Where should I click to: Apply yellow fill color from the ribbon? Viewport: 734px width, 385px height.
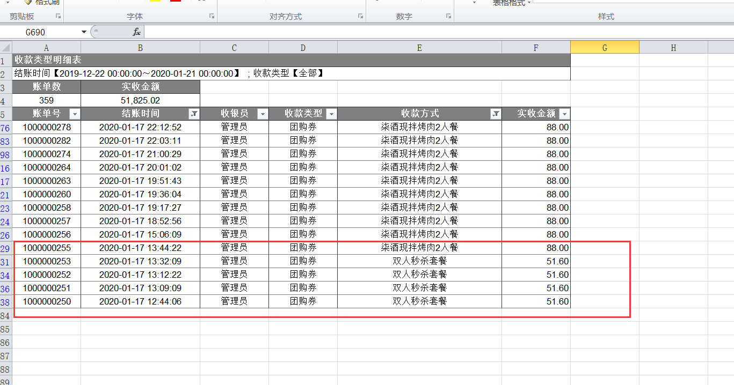[154, 2]
